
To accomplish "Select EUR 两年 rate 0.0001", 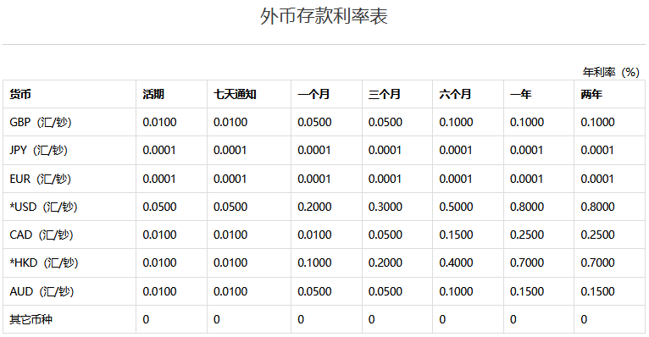I will [597, 179].
